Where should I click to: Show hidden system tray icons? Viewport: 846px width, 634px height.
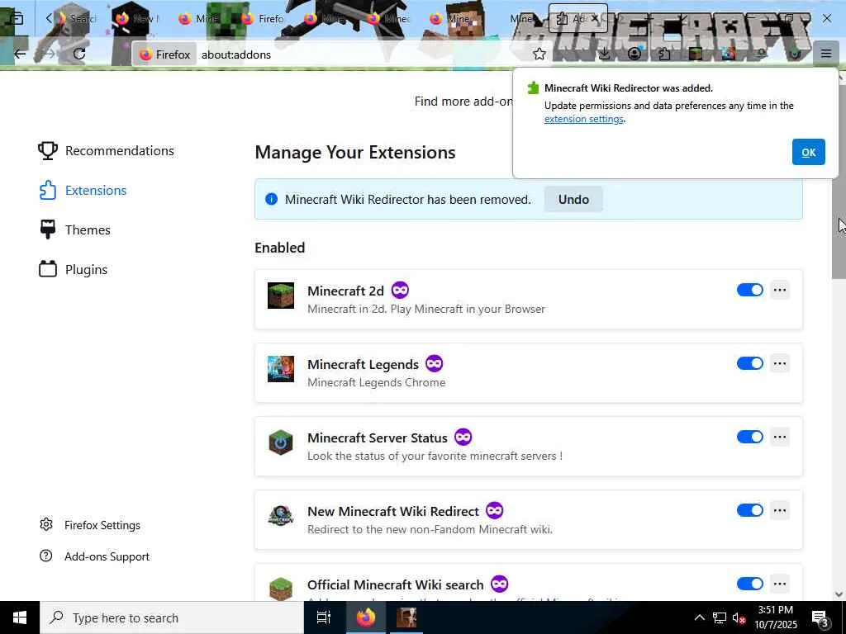pyautogui.click(x=699, y=617)
